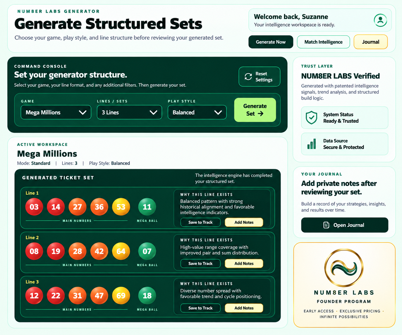The width and height of the screenshot is (402, 335).
Task: Click the 'Line 2' label
Action: tap(32, 238)
